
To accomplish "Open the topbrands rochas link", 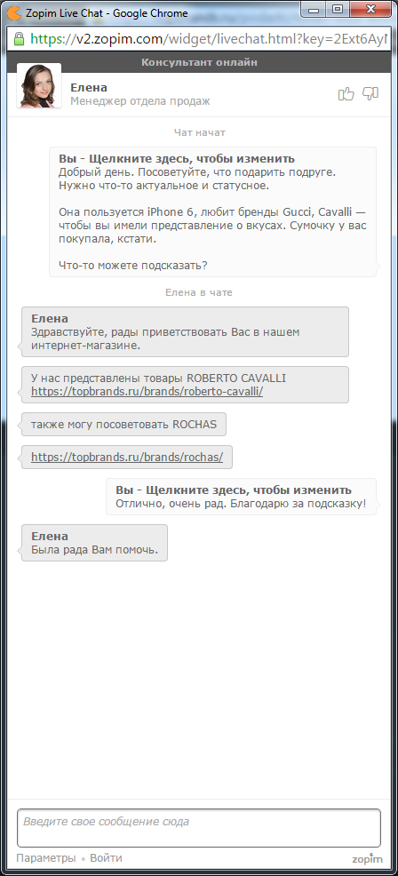I will click(x=127, y=457).
